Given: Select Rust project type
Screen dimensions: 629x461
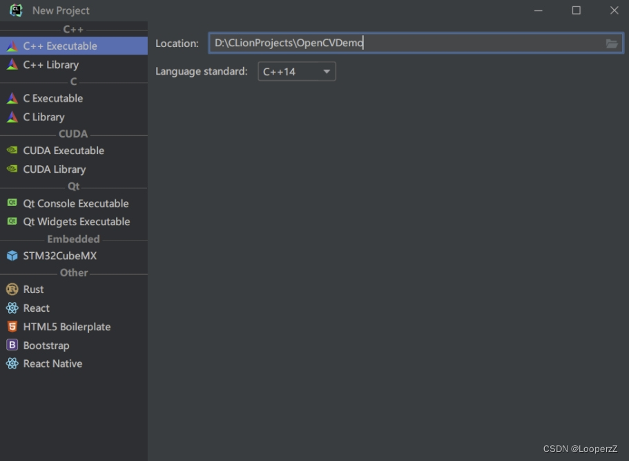Looking at the screenshot, I should [74, 289].
